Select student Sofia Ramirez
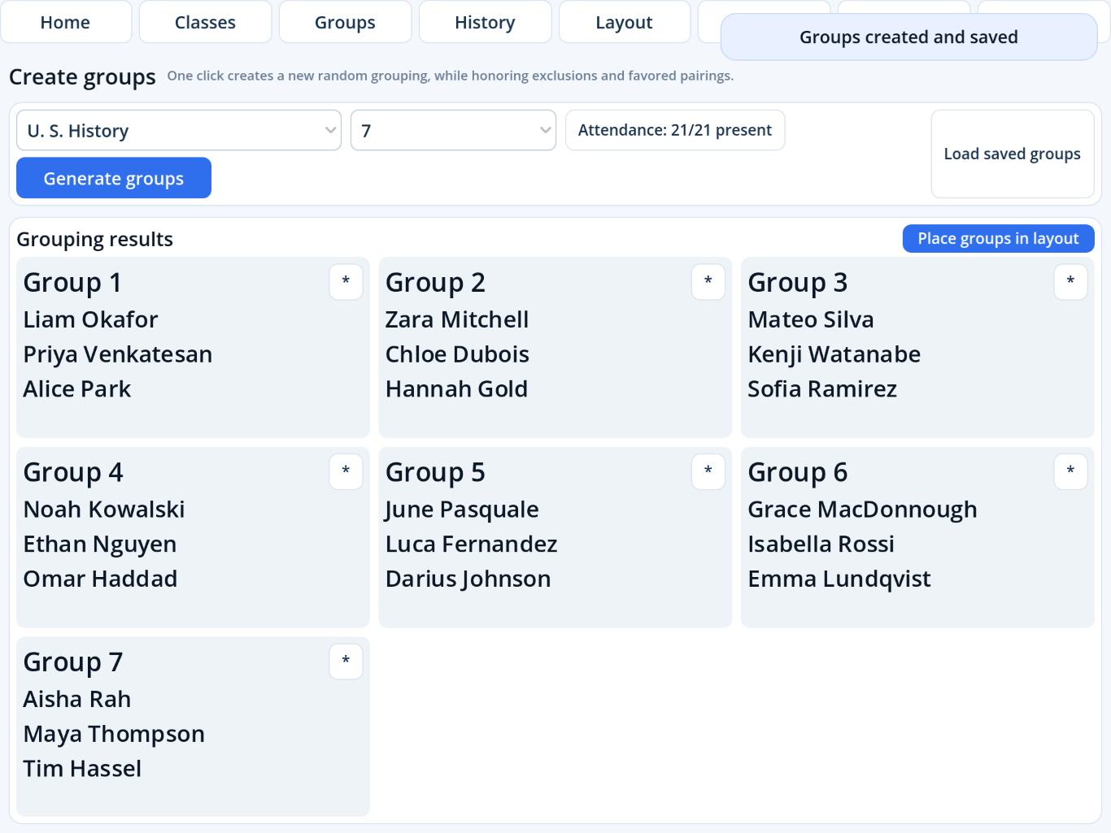The width and height of the screenshot is (1111, 833). (x=822, y=389)
